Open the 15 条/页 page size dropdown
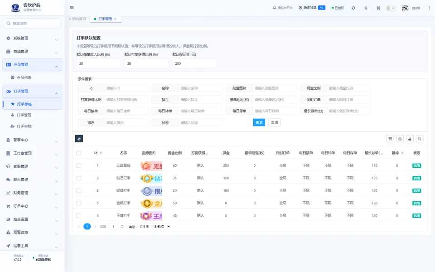Image resolution: width=435 pixels, height=272 pixels. [x=161, y=227]
